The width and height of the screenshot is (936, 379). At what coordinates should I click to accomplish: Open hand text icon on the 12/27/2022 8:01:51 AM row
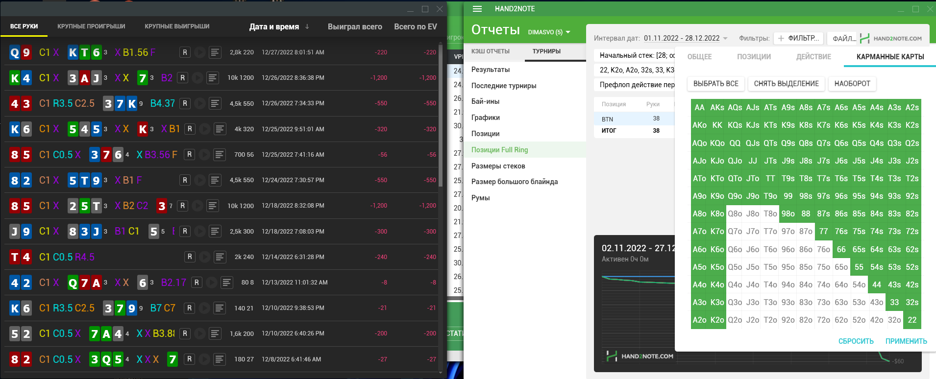tap(215, 52)
